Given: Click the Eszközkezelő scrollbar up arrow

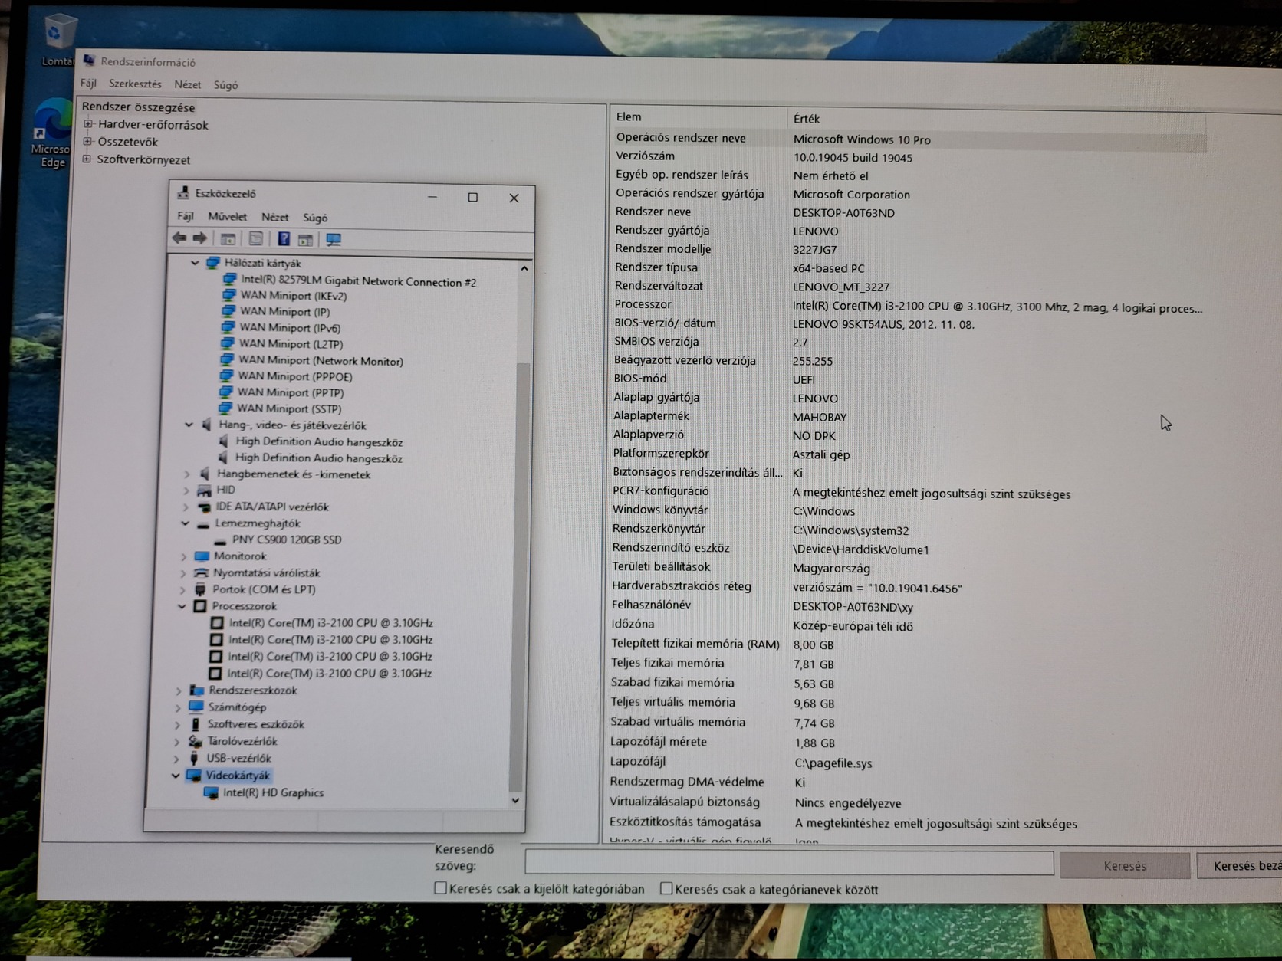Looking at the screenshot, I should [524, 268].
